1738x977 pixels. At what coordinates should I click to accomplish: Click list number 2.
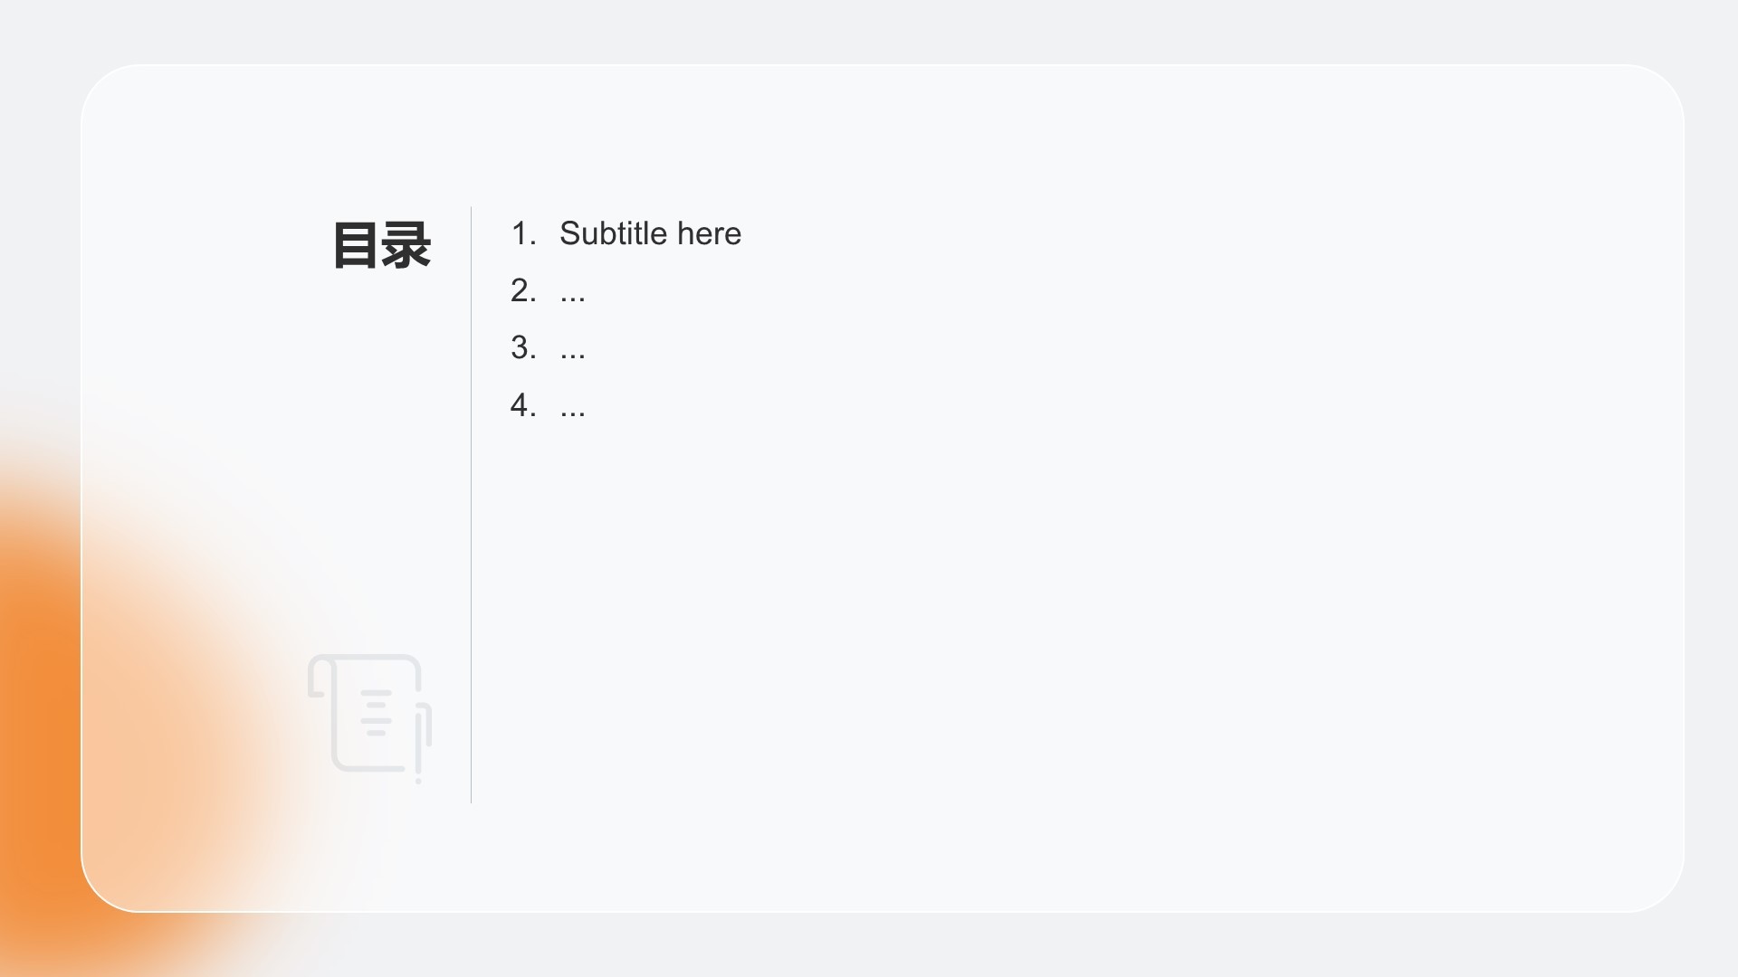click(523, 290)
